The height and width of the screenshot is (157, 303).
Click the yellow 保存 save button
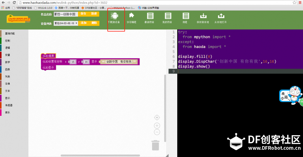point(83,14)
